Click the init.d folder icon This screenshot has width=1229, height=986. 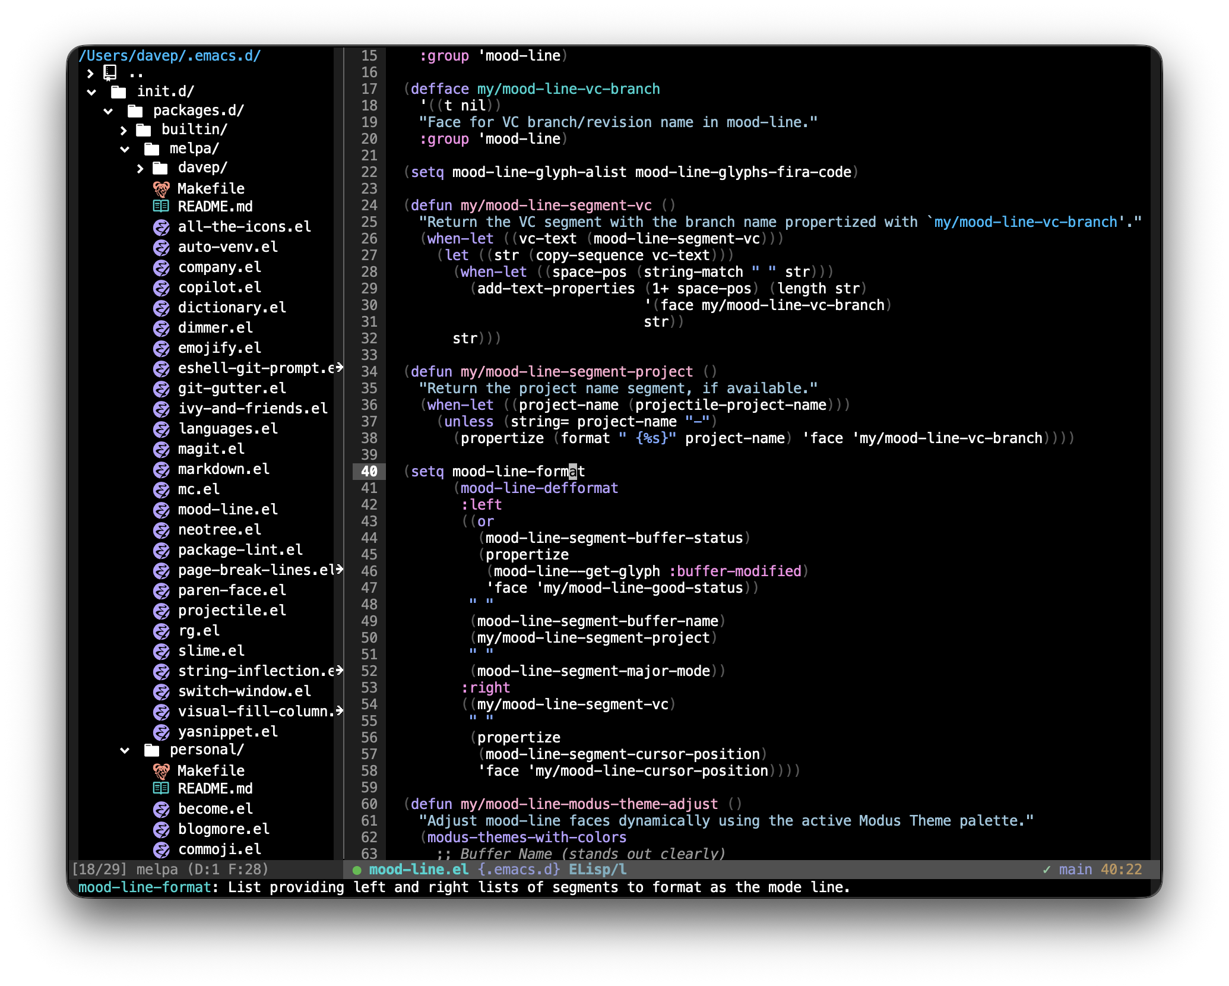coord(119,91)
